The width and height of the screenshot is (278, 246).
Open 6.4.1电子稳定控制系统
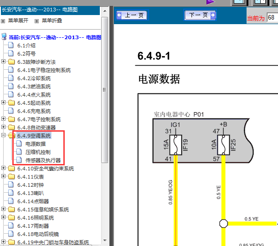coord(44,70)
